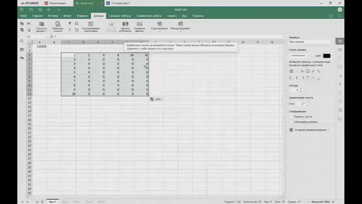
Task: Click the black border color swatch
Action: coord(326,56)
